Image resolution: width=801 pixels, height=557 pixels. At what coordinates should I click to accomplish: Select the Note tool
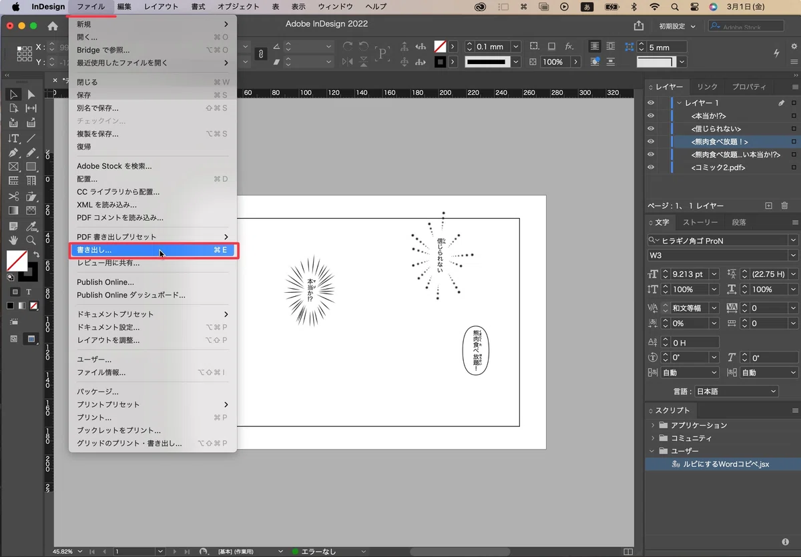(13, 225)
